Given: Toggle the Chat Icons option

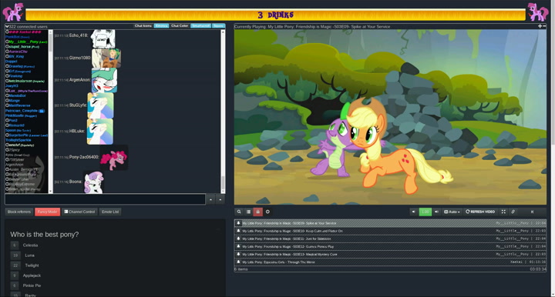Looking at the screenshot, I should tap(143, 26).
